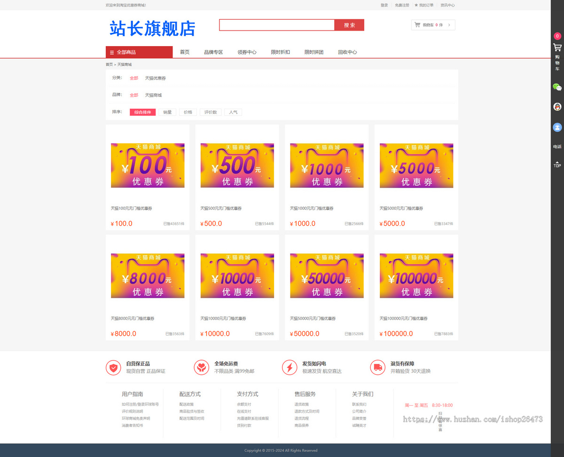
Task: Click title 天猫100000元无门槛优惠券
Action: coord(404,318)
